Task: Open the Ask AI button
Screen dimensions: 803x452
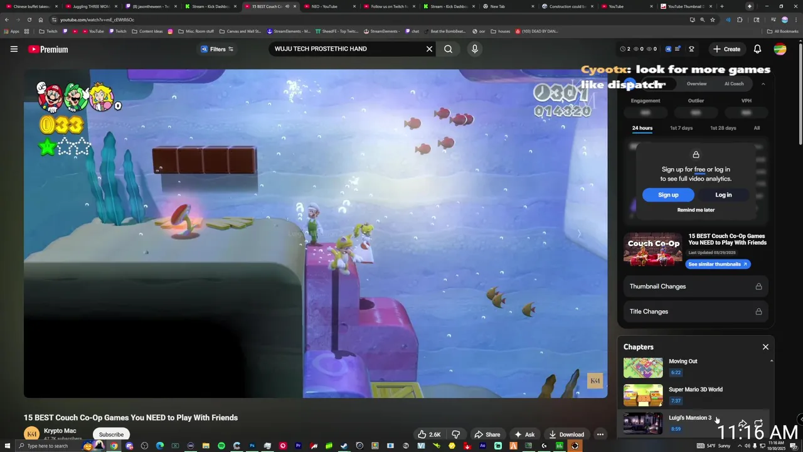Action: [524, 434]
